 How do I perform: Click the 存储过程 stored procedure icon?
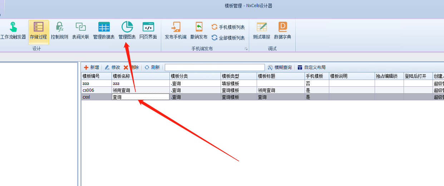[38, 31]
